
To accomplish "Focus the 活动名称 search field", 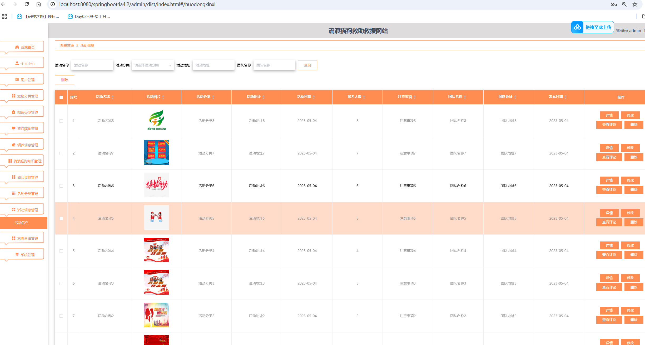I will click(92, 65).
